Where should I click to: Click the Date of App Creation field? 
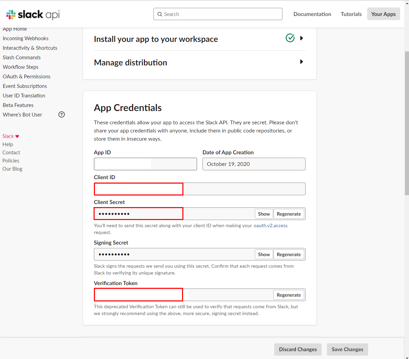pos(254,164)
